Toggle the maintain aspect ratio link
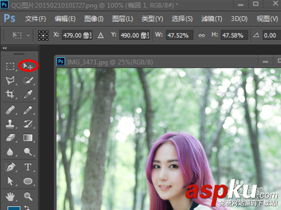Screen dimensions: 281x210 [202, 35]
